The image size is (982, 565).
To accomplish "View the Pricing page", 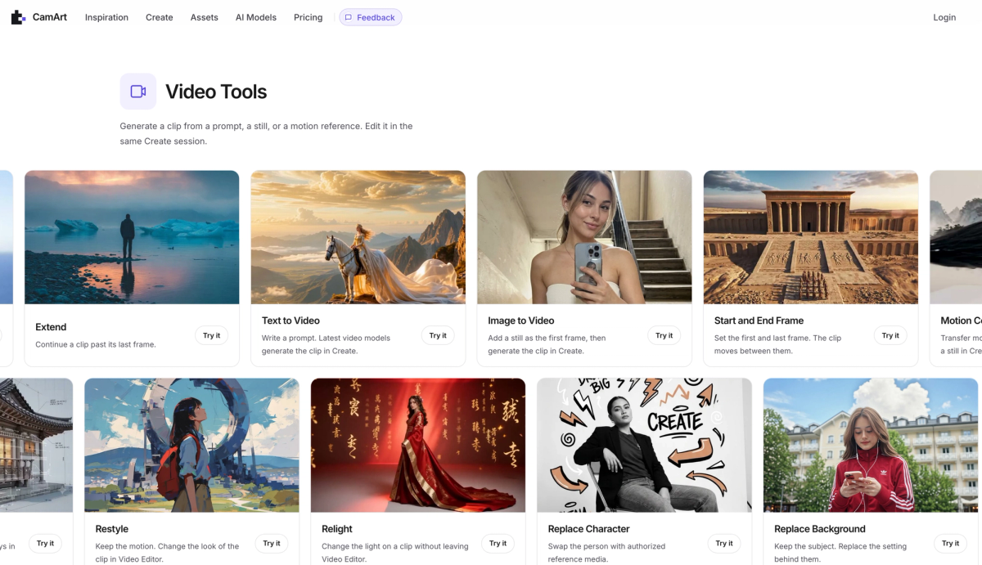I will pos(309,17).
